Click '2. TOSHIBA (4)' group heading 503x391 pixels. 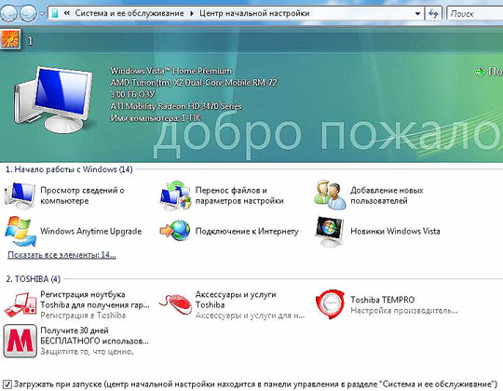33,279
